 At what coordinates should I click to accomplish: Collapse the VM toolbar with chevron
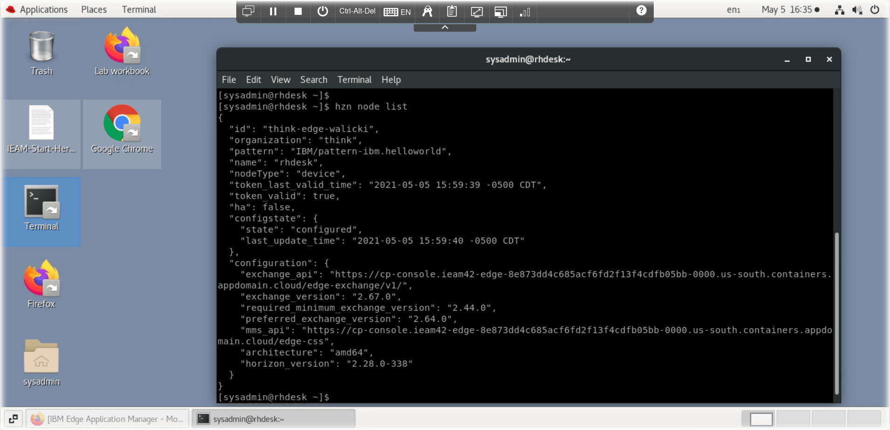445,27
